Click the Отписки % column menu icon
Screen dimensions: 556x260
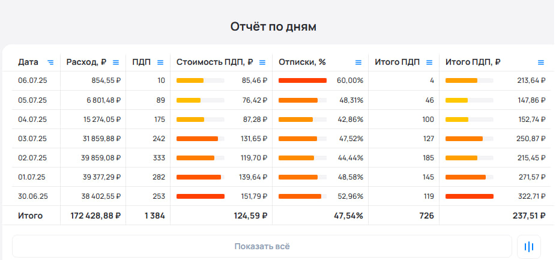[x=358, y=62]
